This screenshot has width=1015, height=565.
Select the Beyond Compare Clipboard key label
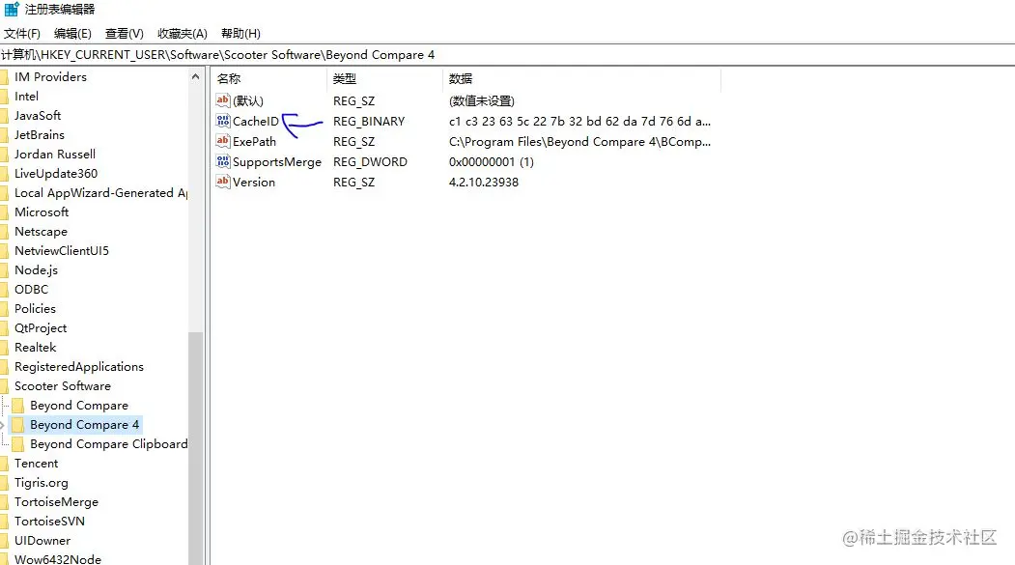pyautogui.click(x=109, y=444)
